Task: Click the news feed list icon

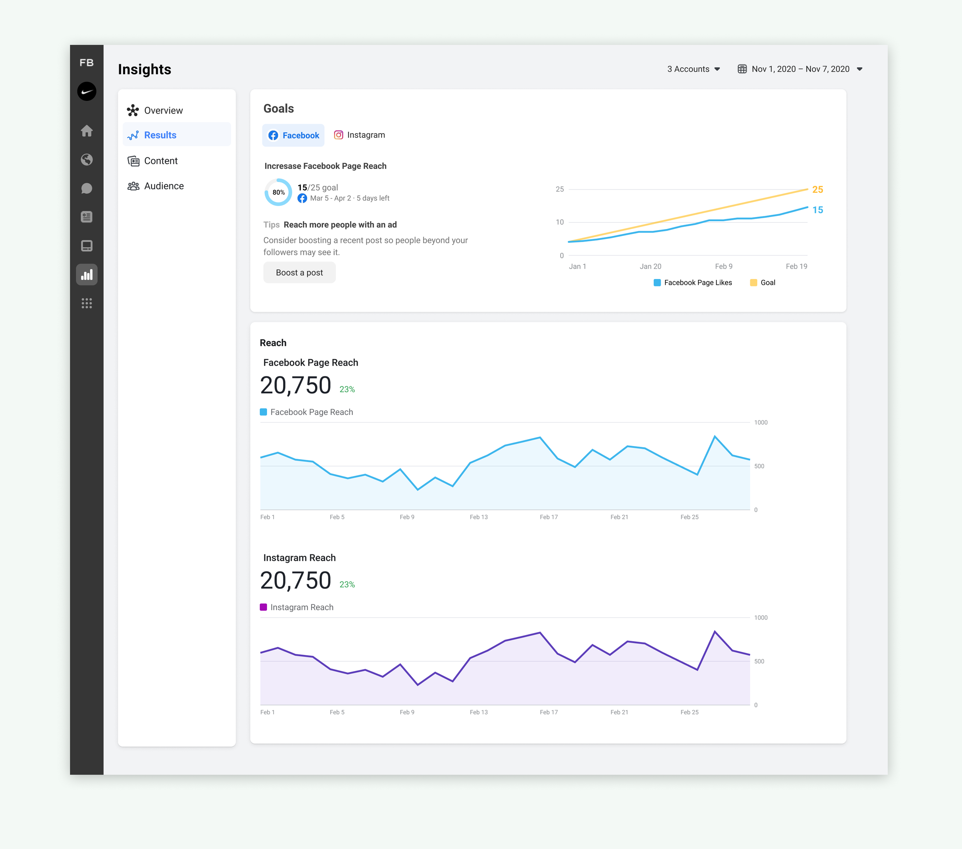Action: [x=87, y=217]
